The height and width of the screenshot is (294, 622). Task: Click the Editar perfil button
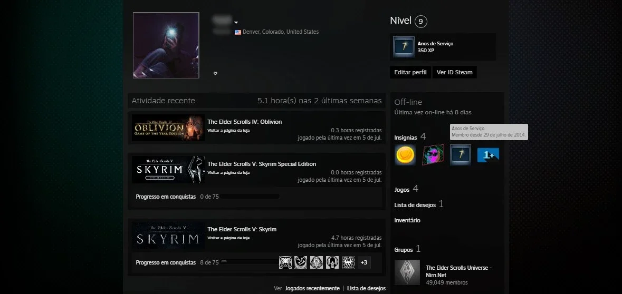click(410, 72)
